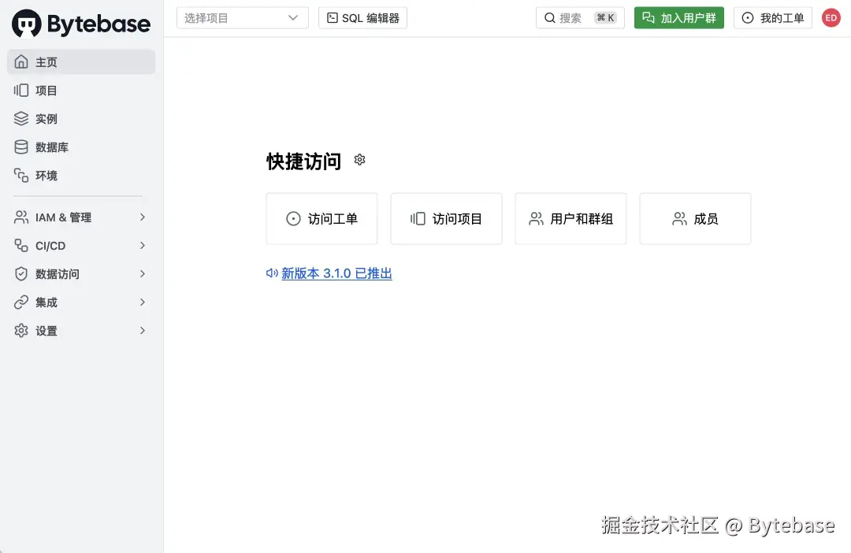The width and height of the screenshot is (851, 553).
Task: Open the ED user avatar menu
Action: coord(831,17)
